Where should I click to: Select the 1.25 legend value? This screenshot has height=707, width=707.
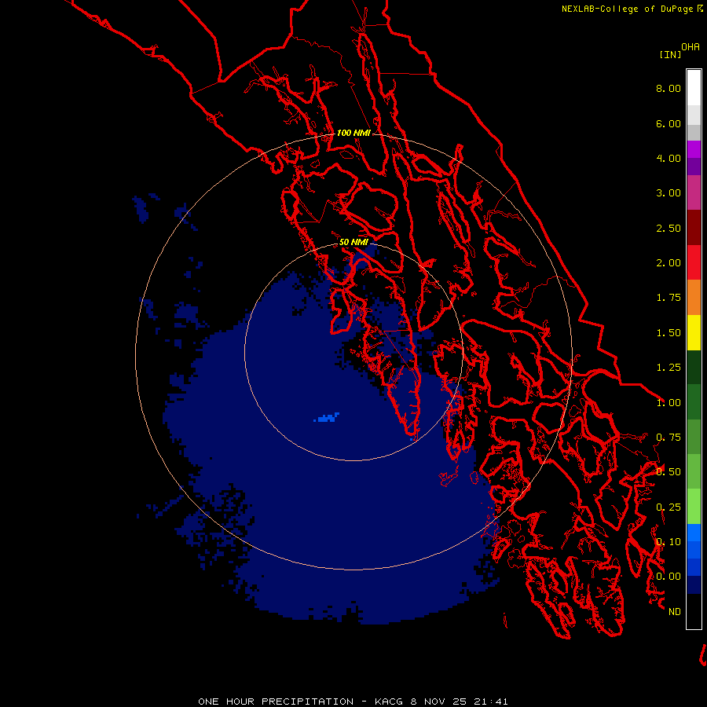tap(669, 368)
